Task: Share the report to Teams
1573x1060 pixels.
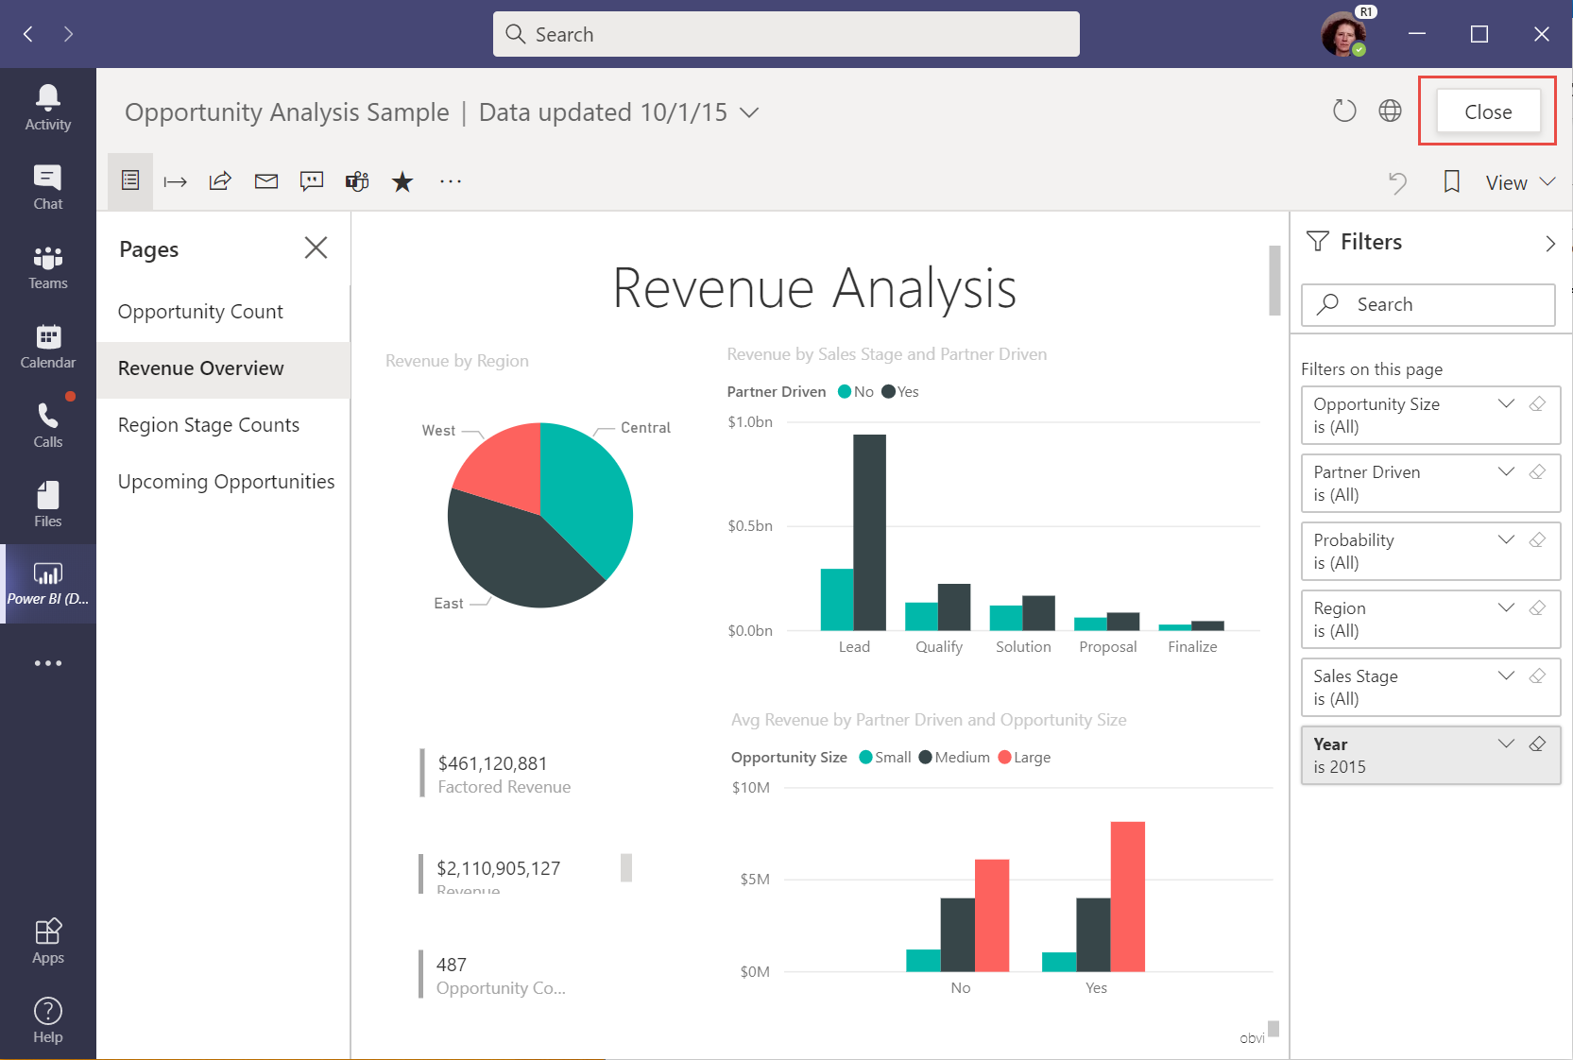Action: click(356, 181)
